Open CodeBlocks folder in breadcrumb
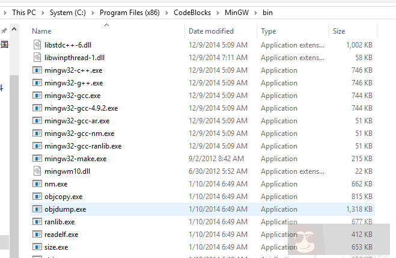The height and width of the screenshot is (258, 396). (x=192, y=13)
